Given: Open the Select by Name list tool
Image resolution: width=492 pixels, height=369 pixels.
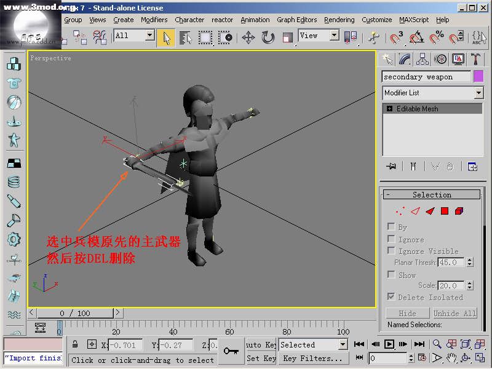Looking at the screenshot, I should [185, 38].
